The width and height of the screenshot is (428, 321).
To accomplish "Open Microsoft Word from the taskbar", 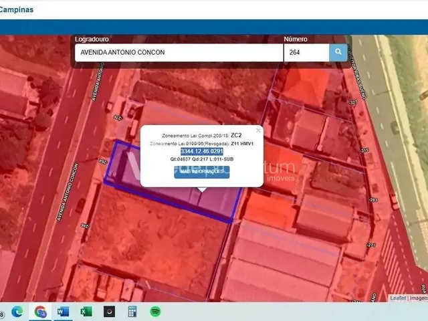I will point(63,312).
